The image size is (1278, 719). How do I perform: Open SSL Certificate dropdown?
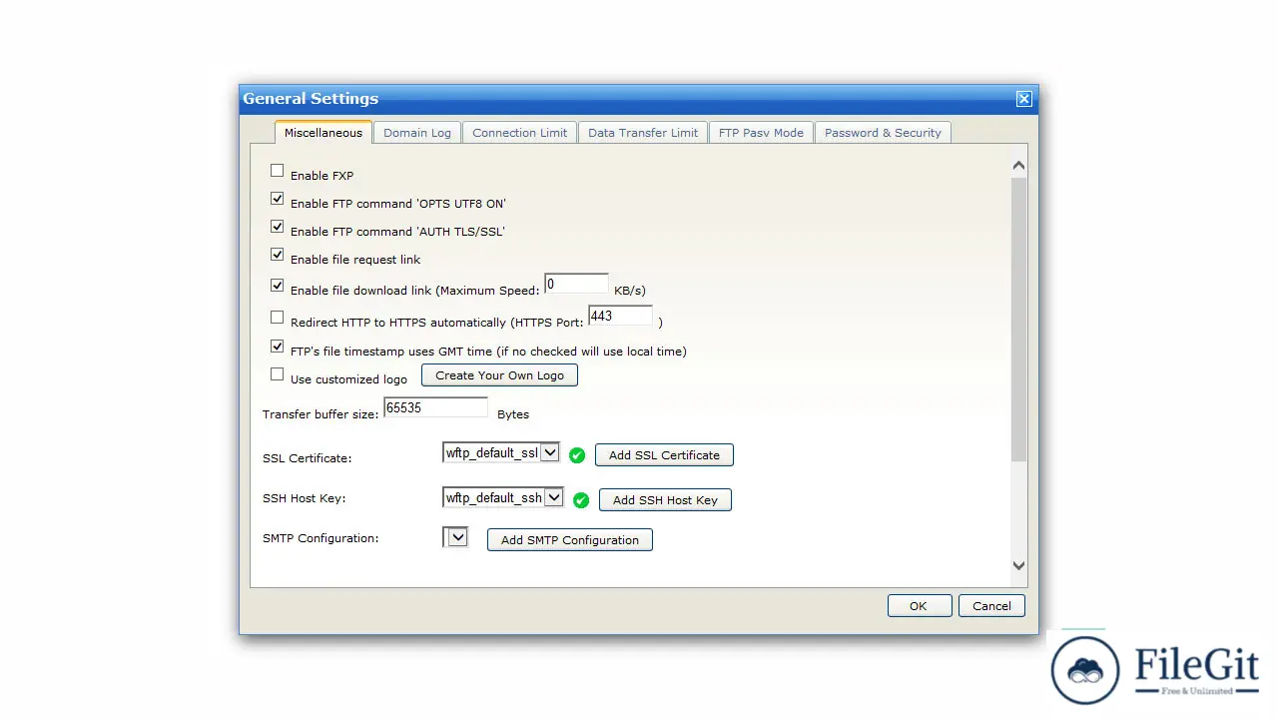click(x=501, y=452)
